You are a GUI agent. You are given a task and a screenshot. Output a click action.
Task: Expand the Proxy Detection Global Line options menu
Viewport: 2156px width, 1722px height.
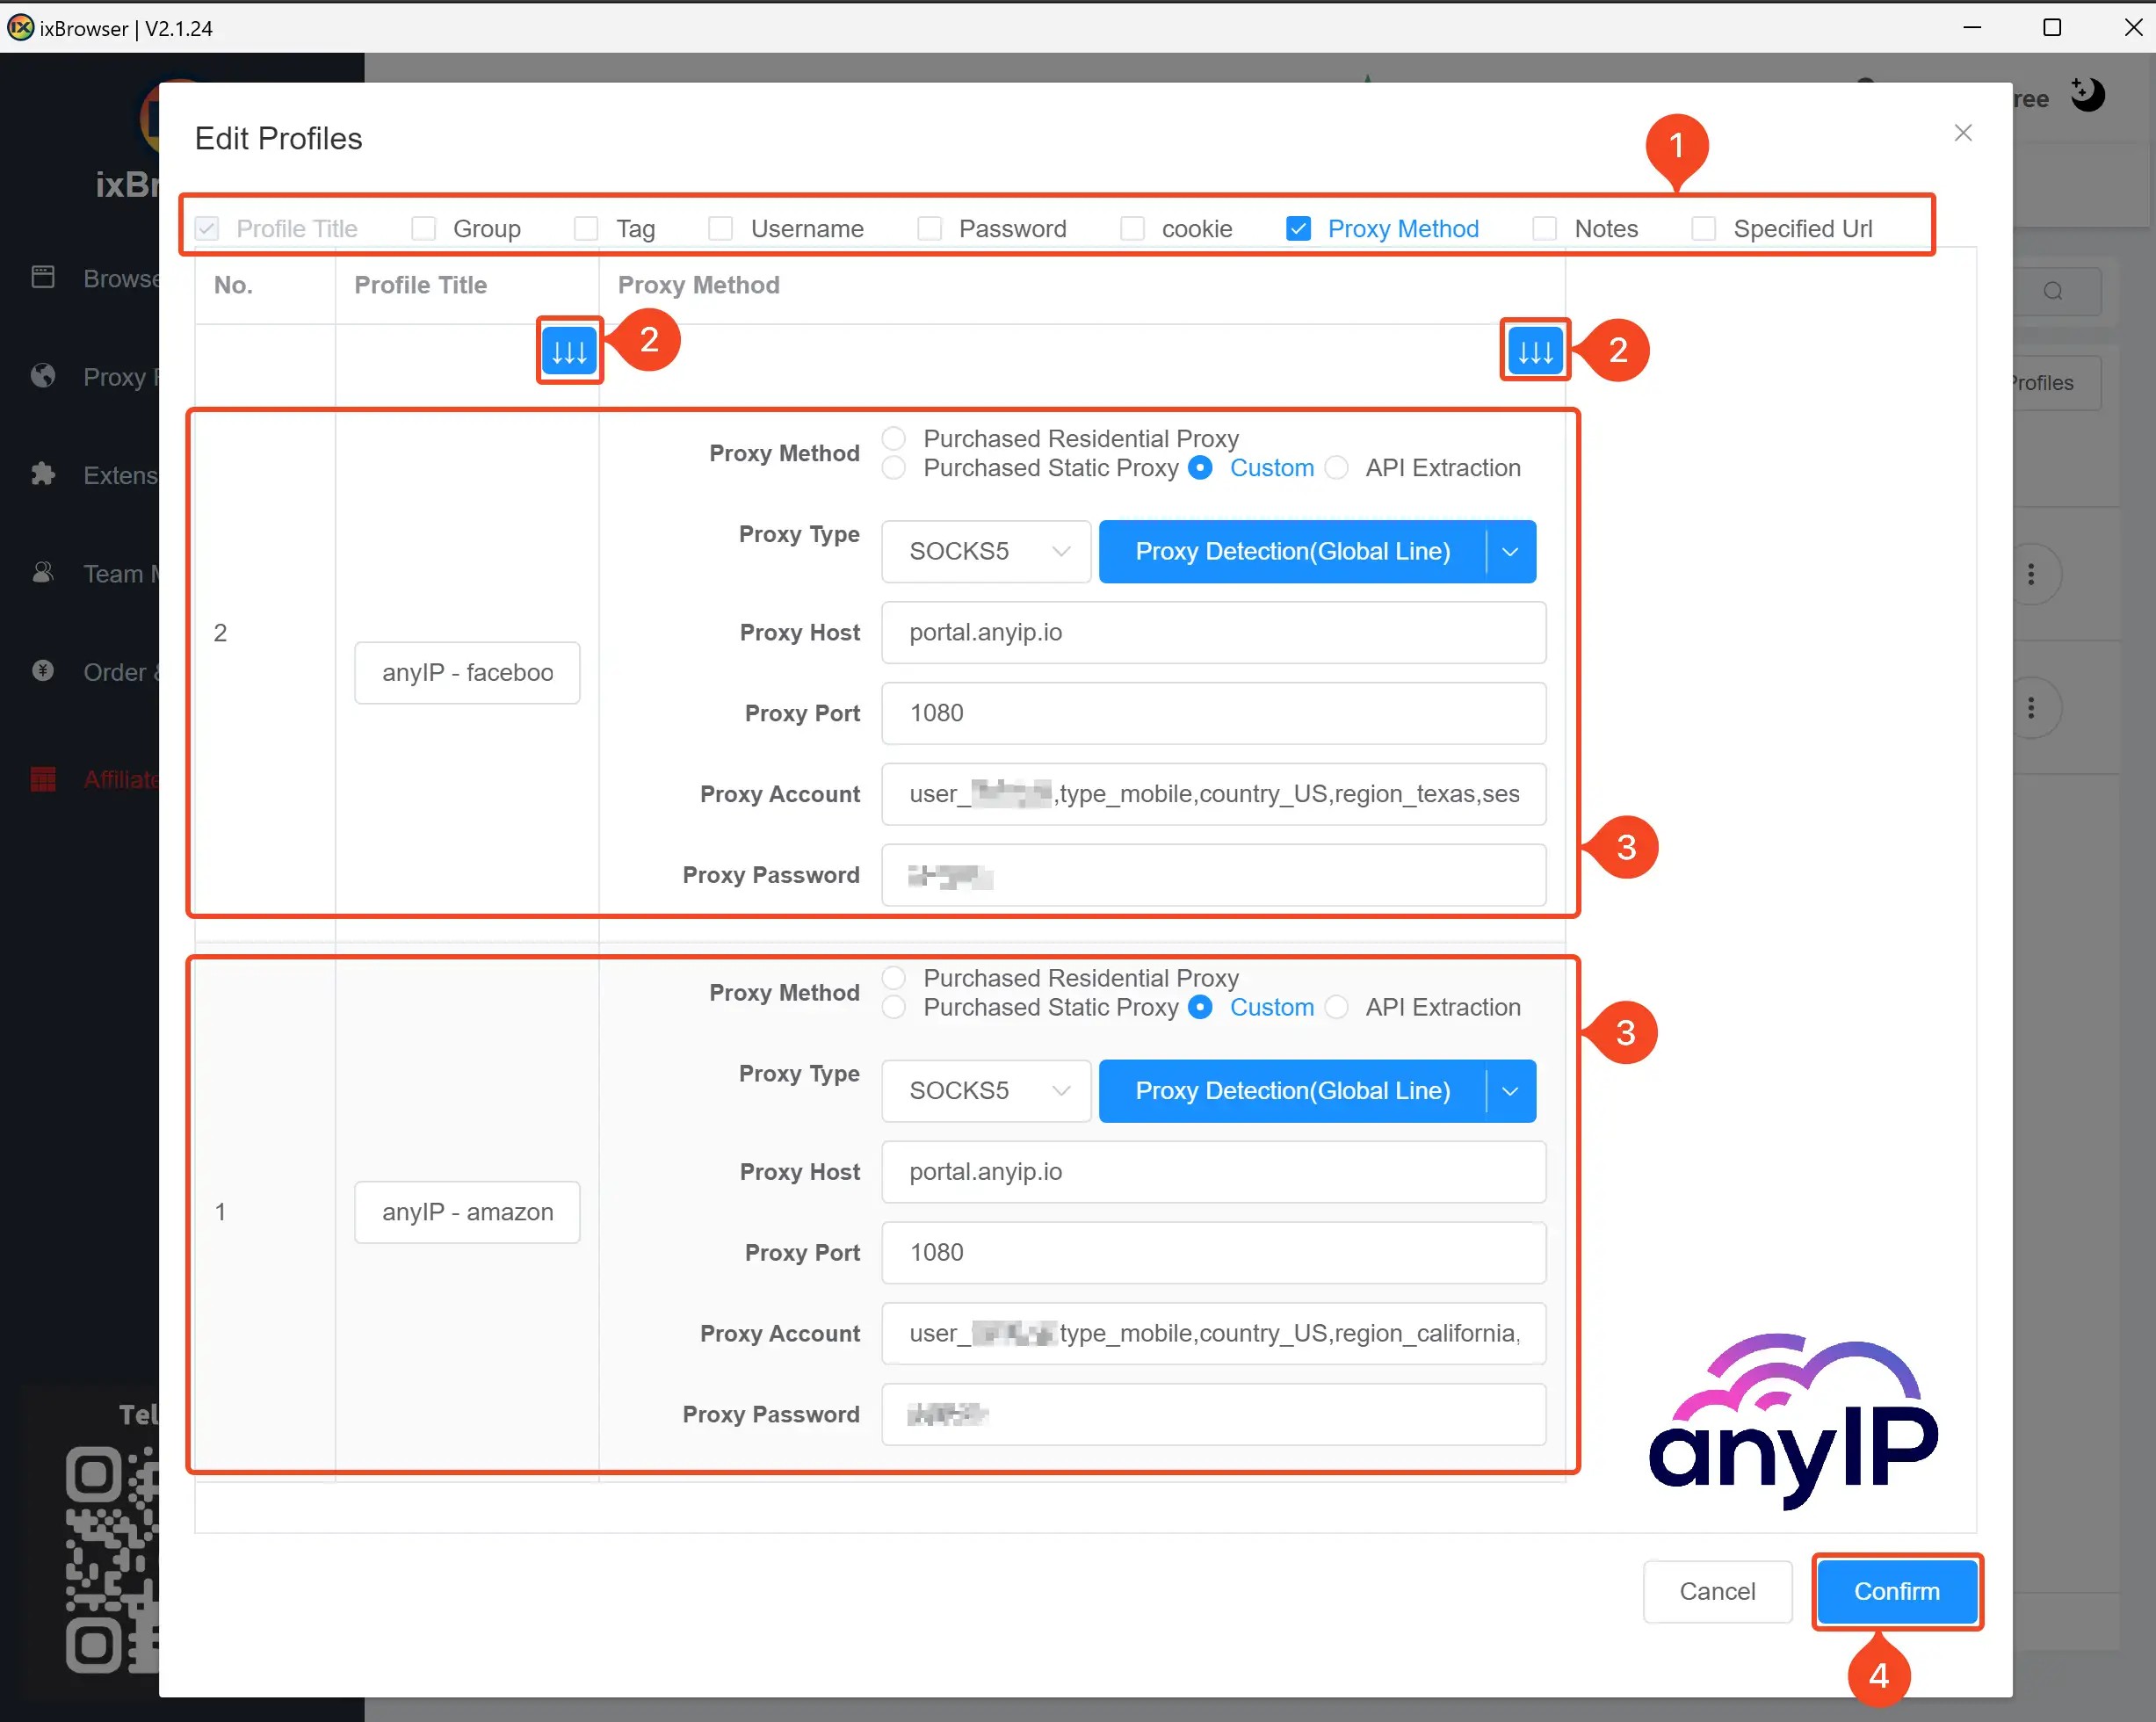pyautogui.click(x=1513, y=552)
